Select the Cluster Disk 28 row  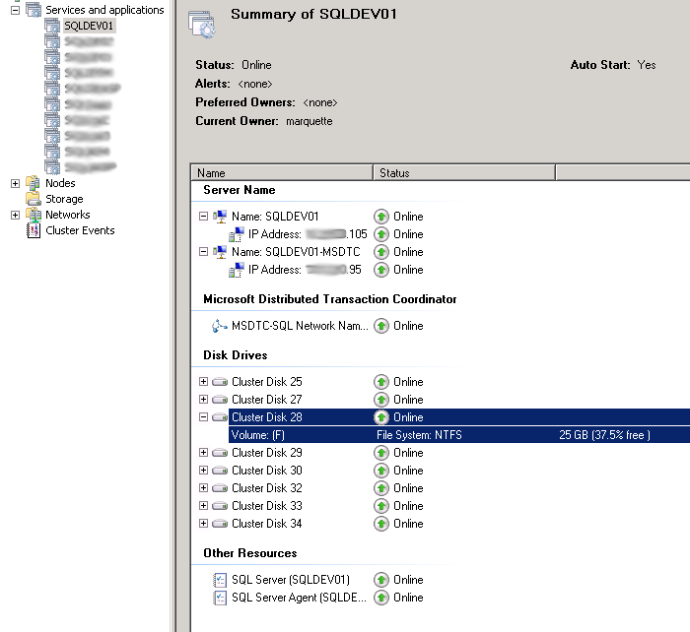pyautogui.click(x=459, y=417)
